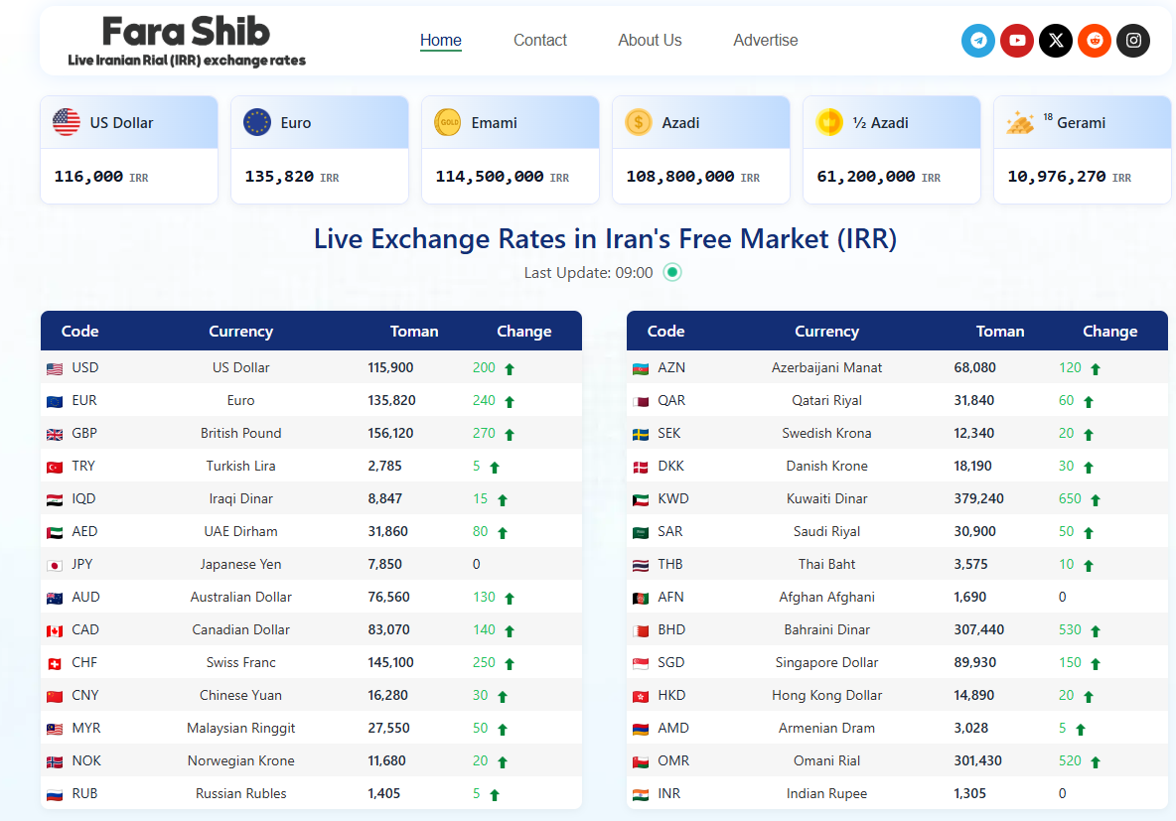Click the Fara Shib site logo
Screen dimensions: 1176x821
click(187, 41)
